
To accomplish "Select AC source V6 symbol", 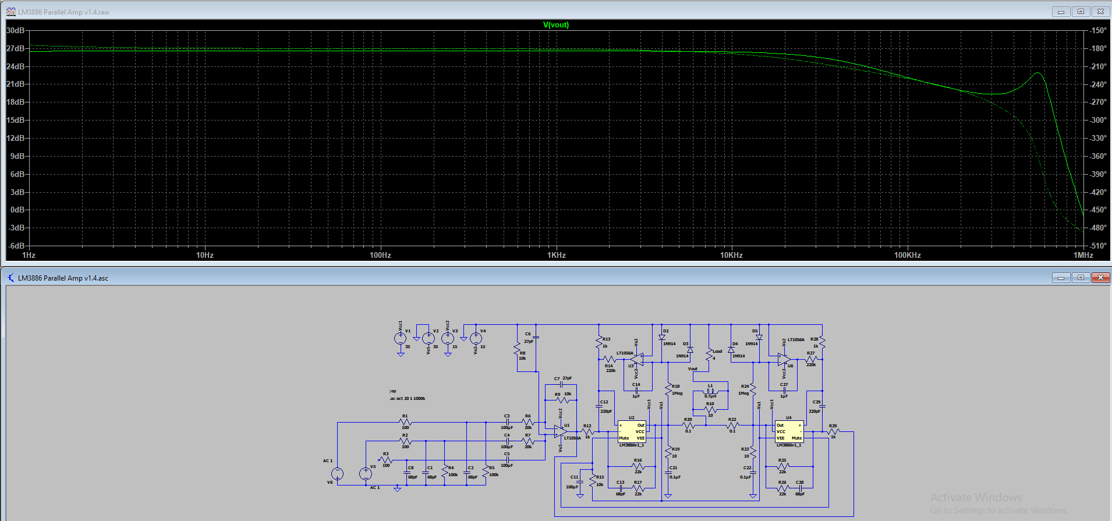I will 337,474.
